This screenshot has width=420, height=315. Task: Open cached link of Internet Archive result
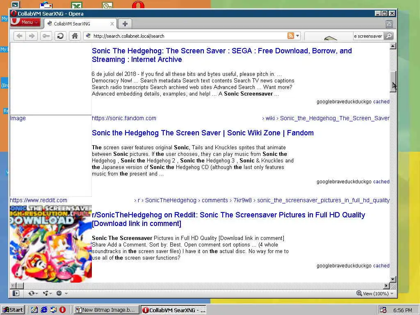point(381,102)
